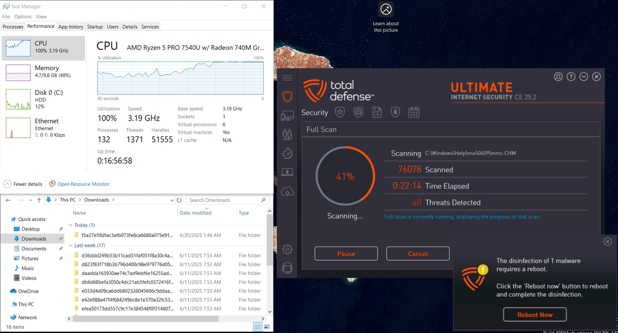Screen dimensions: 618x333
Task: Open the report document Security icon
Action: pyautogui.click(x=377, y=112)
